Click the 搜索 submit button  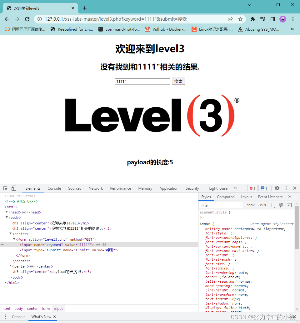(178, 81)
